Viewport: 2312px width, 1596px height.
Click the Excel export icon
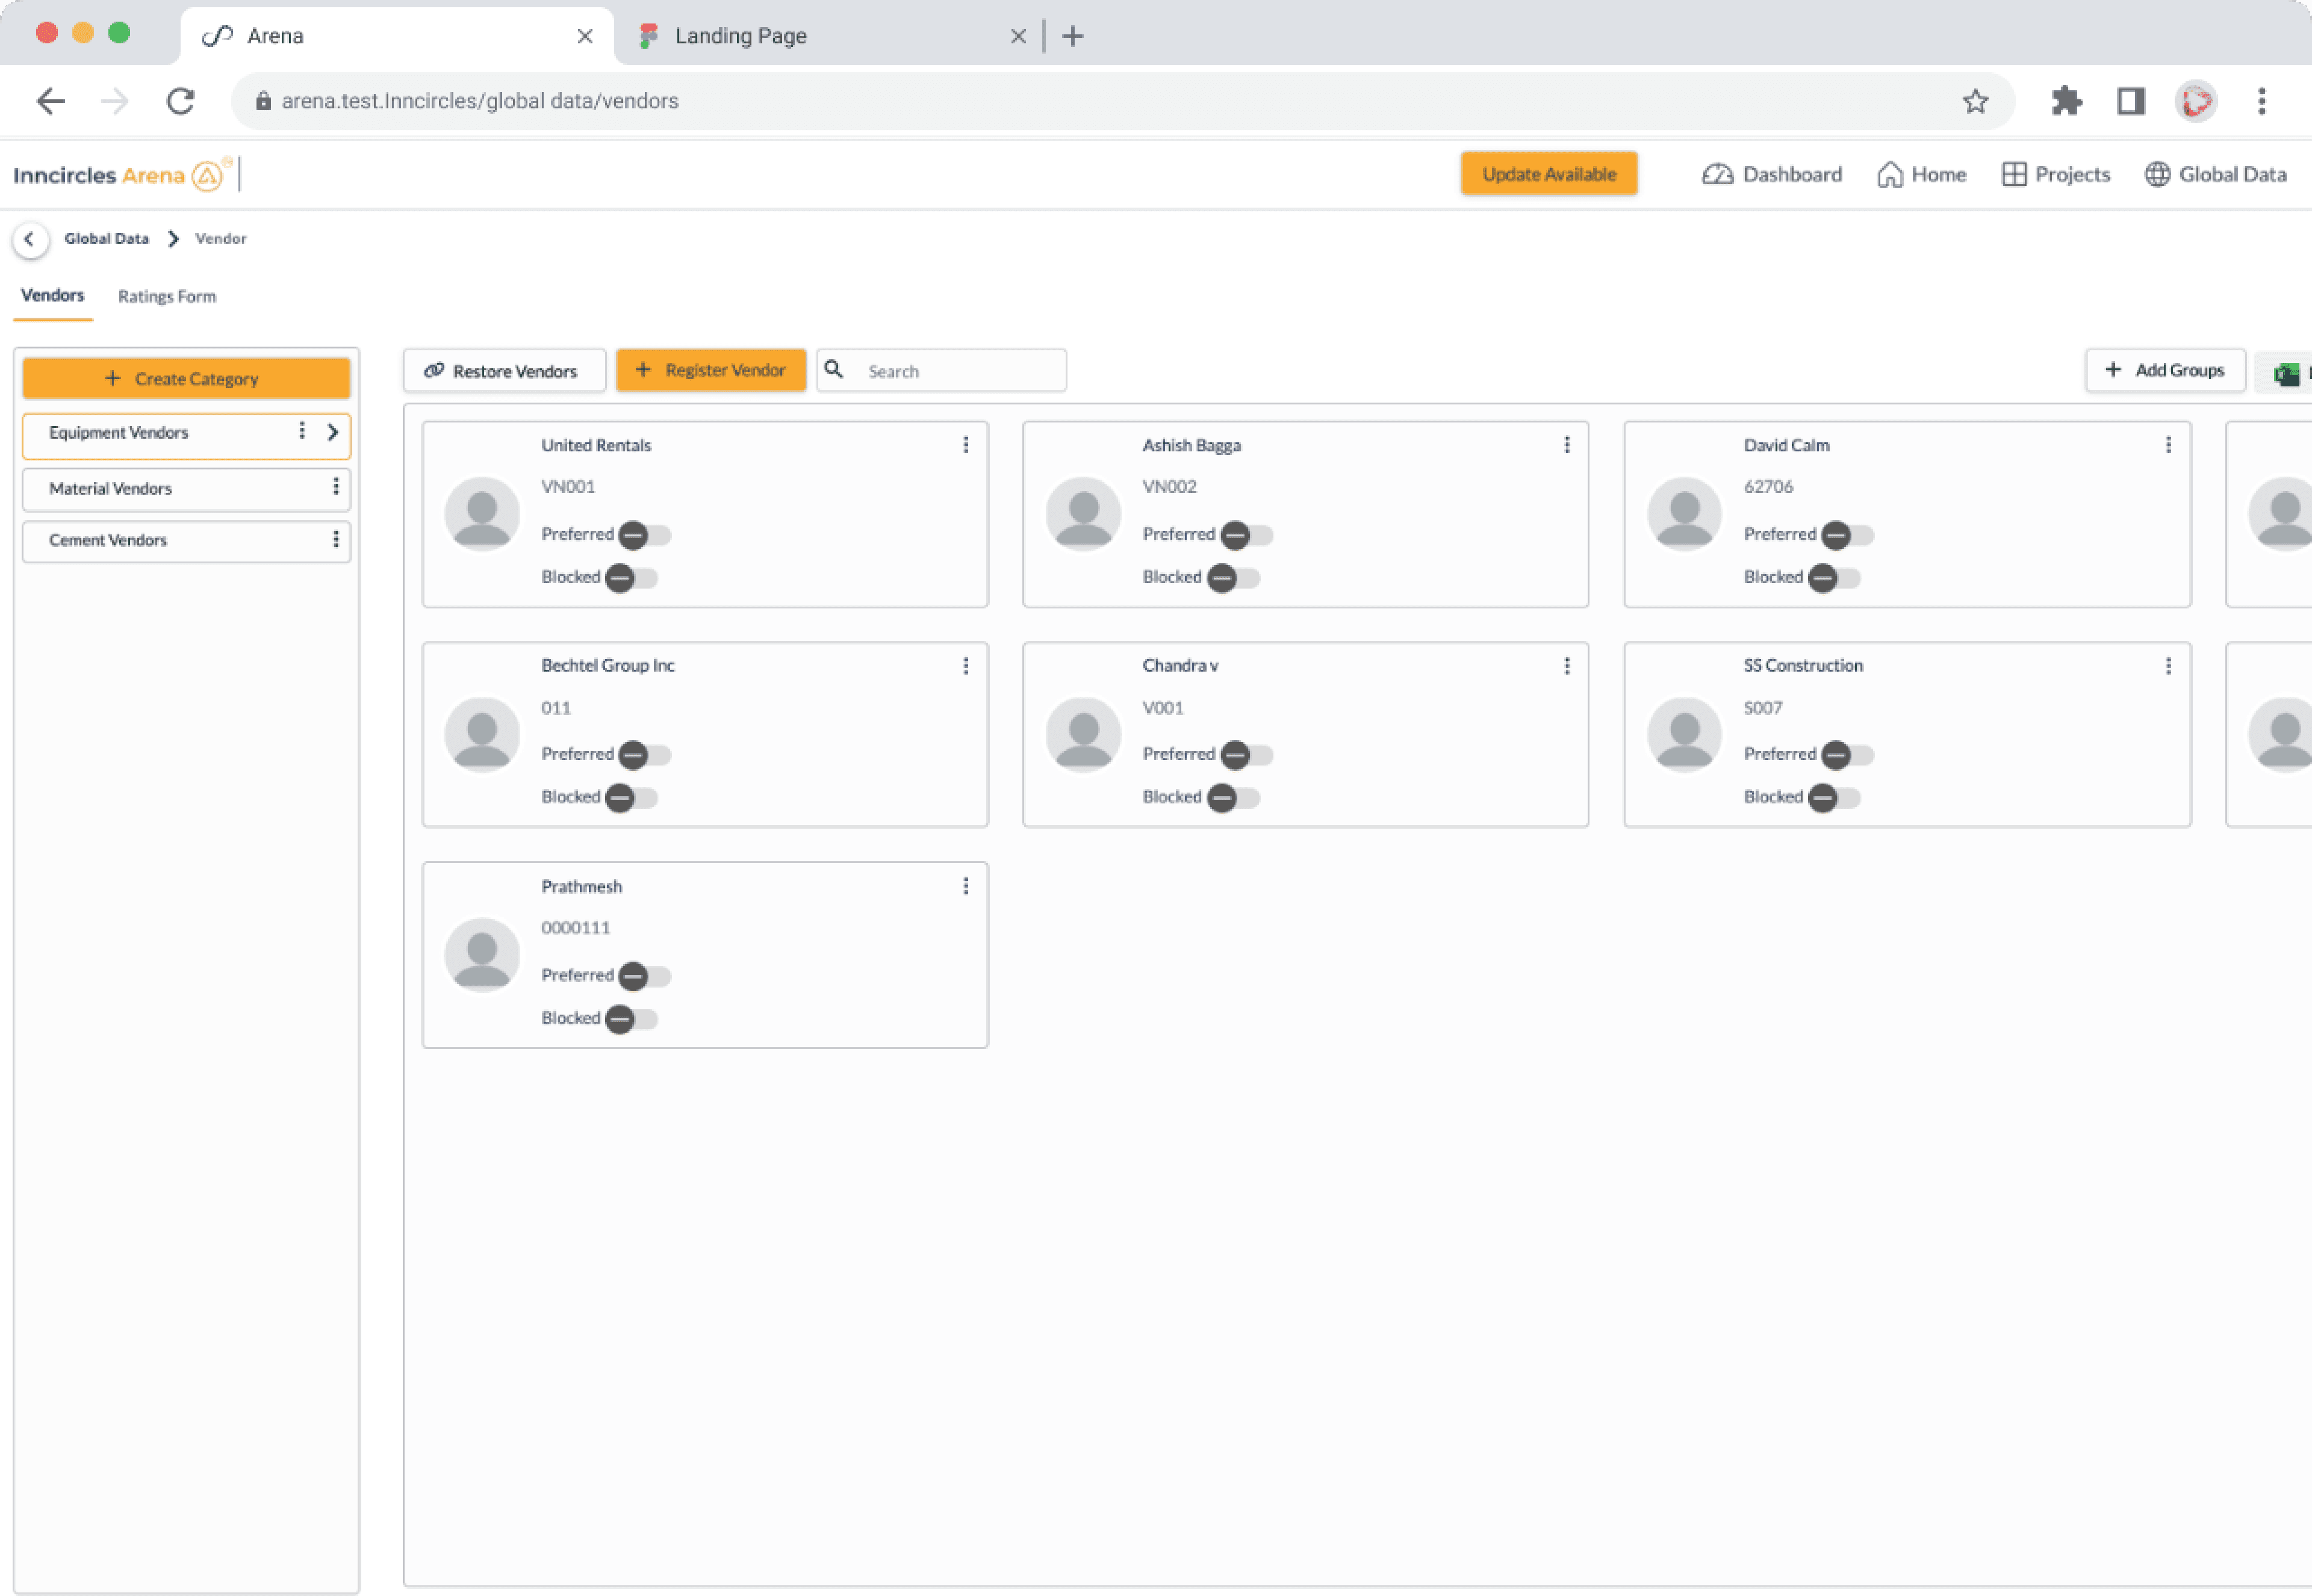point(2286,374)
